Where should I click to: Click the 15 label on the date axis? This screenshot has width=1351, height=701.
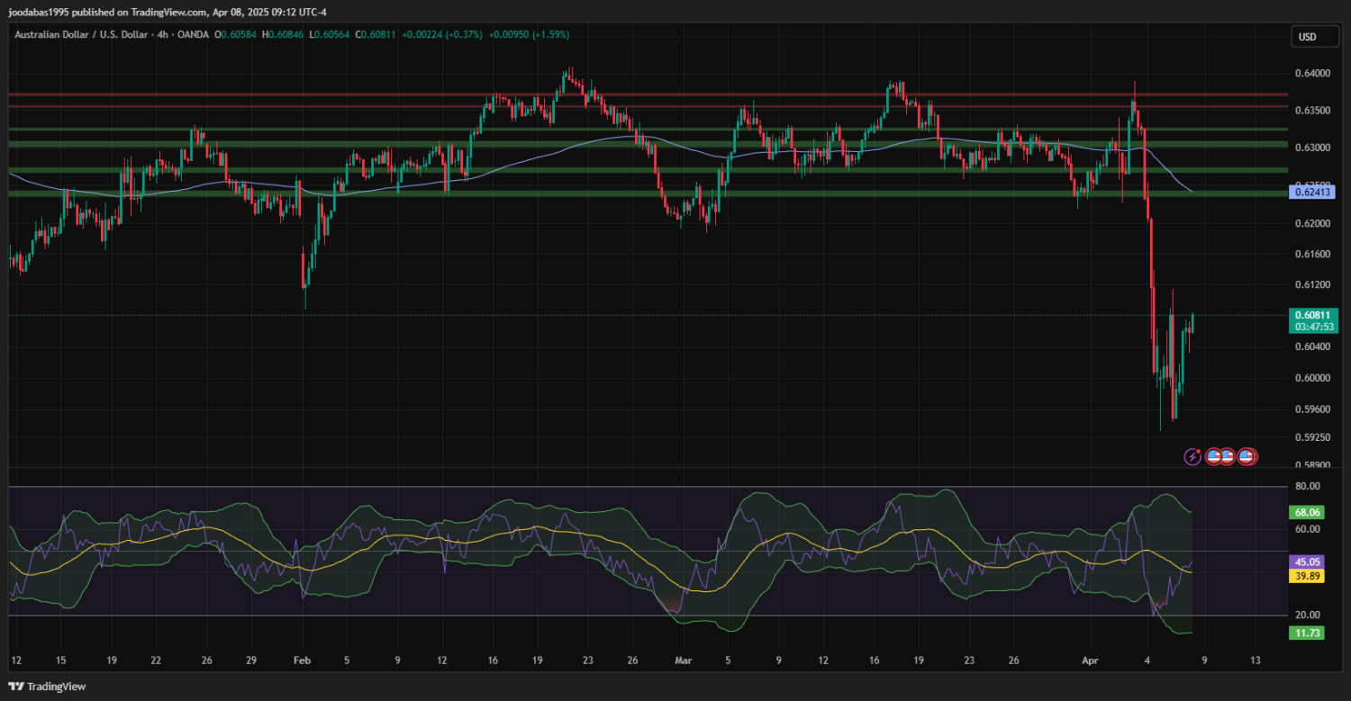[60, 660]
